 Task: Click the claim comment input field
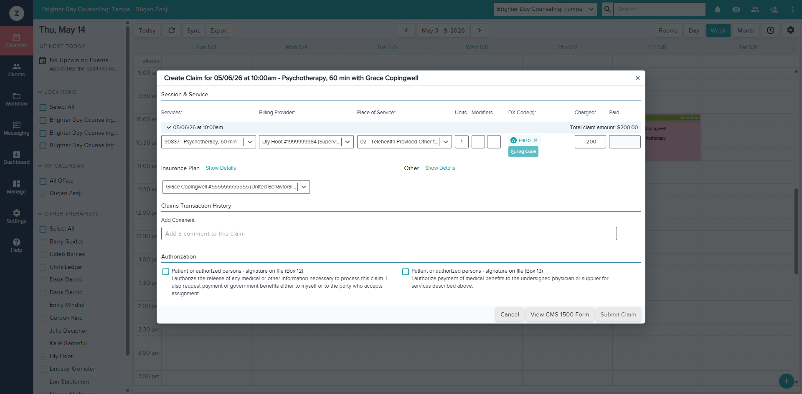389,233
